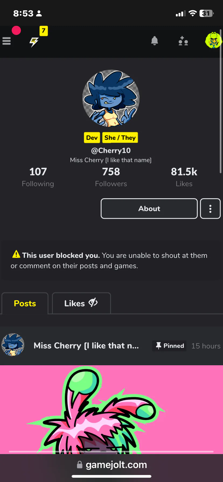This screenshot has width=223, height=482.
Task: View the 107 Following list
Action: point(38,177)
